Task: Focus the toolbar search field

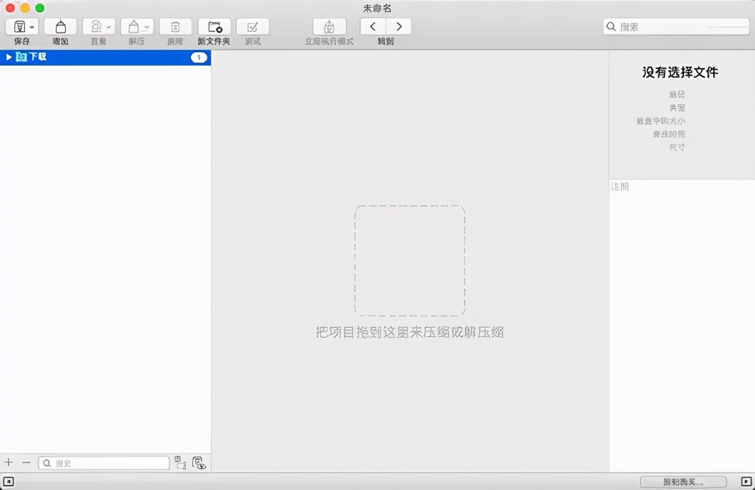Action: point(676,26)
